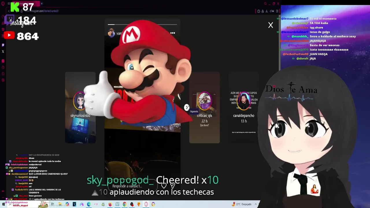The width and height of the screenshot is (370, 208).
Task: Open X (Twitter) panel in Opera sidebar
Action: (x=3, y=52)
